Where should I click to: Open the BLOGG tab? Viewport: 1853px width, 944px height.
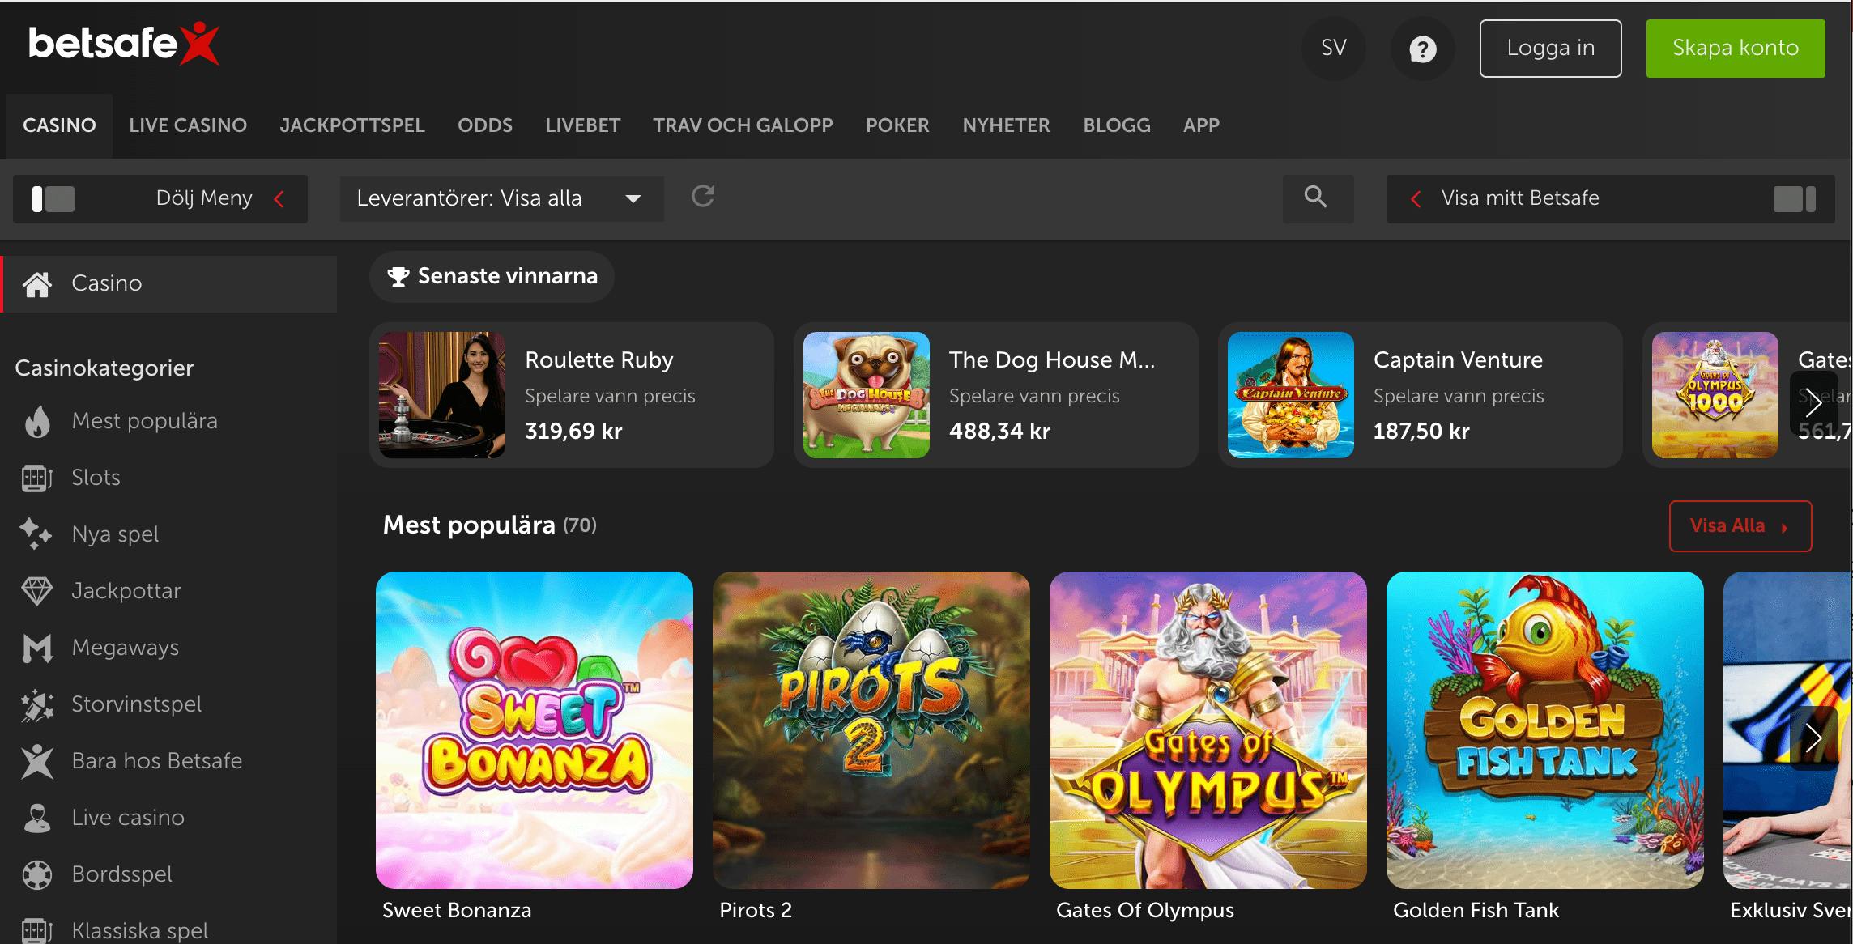pyautogui.click(x=1117, y=125)
